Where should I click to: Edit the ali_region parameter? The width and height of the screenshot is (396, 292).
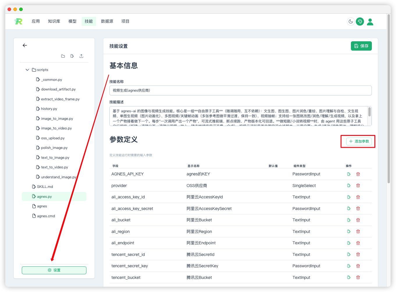[349, 232]
